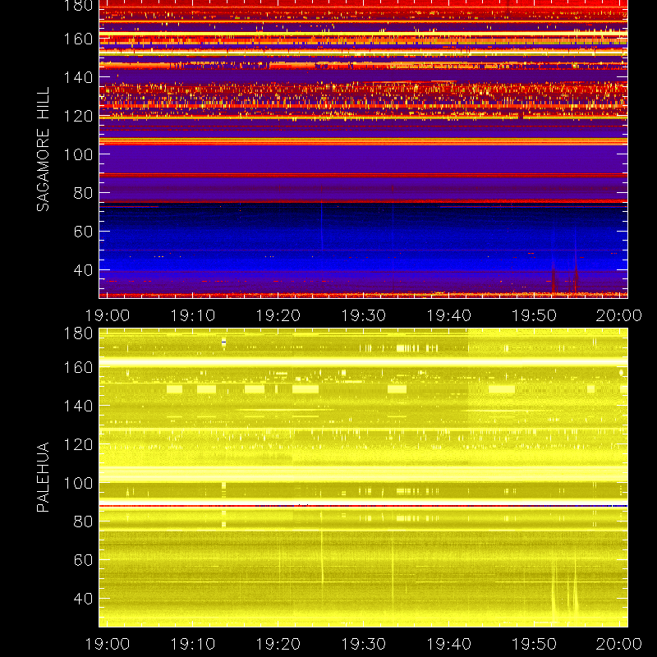The width and height of the screenshot is (657, 657).
Task: Select the 100 frequency label on Palehua plot
Action: click(78, 483)
